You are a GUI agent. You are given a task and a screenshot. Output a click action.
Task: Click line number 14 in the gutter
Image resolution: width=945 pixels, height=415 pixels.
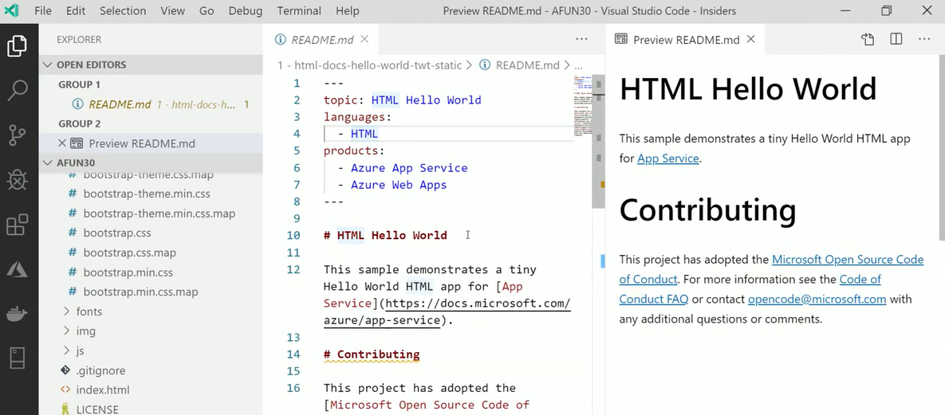tap(293, 354)
